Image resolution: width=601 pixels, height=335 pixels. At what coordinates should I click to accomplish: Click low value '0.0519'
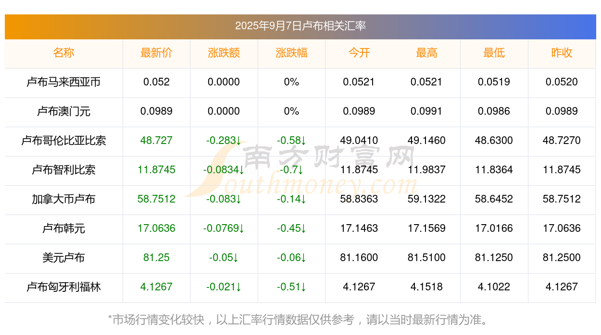tap(494, 82)
